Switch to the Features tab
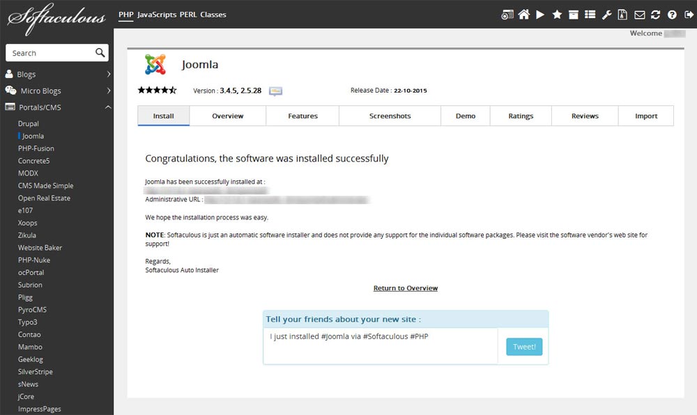The width and height of the screenshot is (697, 415). point(302,116)
